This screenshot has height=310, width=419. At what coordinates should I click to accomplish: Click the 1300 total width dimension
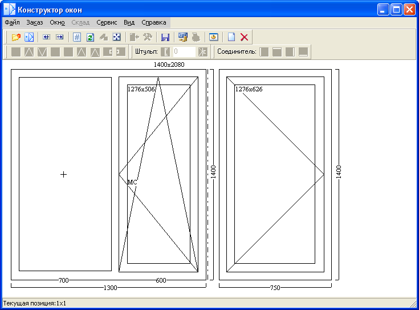tap(111, 288)
